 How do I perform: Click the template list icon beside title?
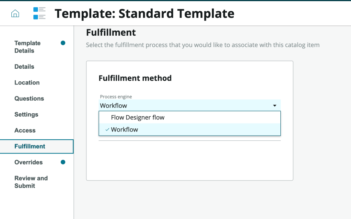click(x=39, y=13)
